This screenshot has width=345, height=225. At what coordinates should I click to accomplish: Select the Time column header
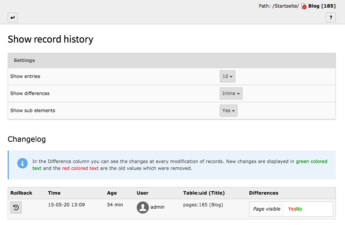click(54, 193)
